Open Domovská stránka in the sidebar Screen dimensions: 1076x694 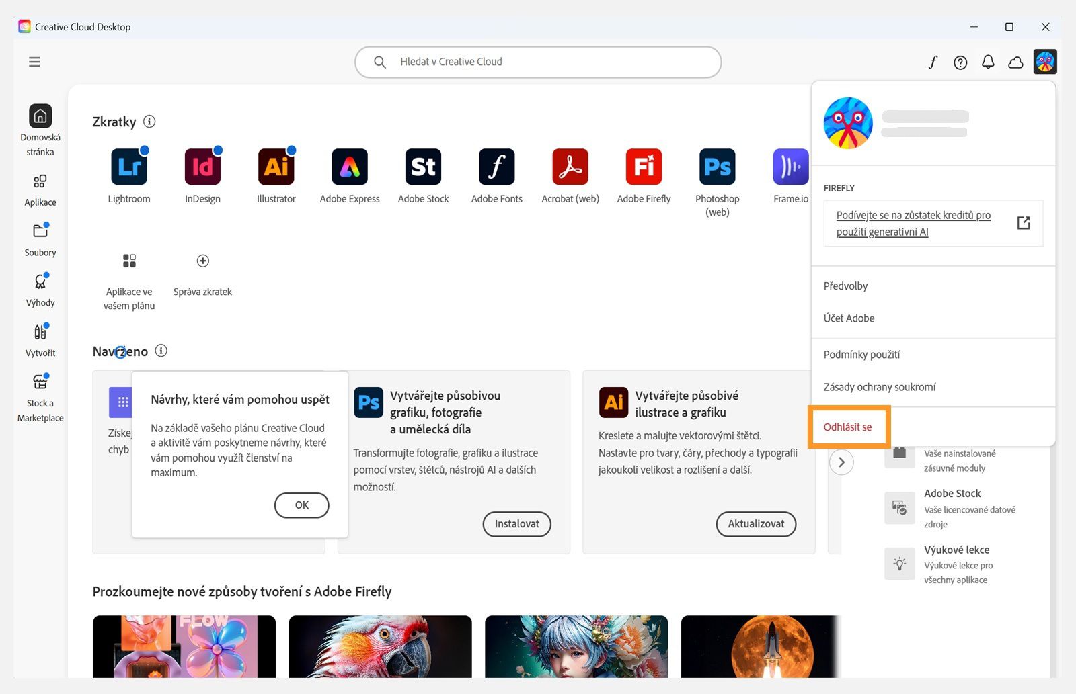point(40,131)
